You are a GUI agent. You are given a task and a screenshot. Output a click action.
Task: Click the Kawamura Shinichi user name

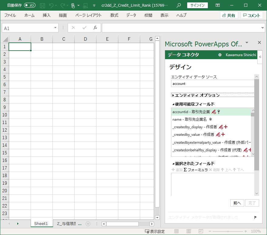click(241, 55)
